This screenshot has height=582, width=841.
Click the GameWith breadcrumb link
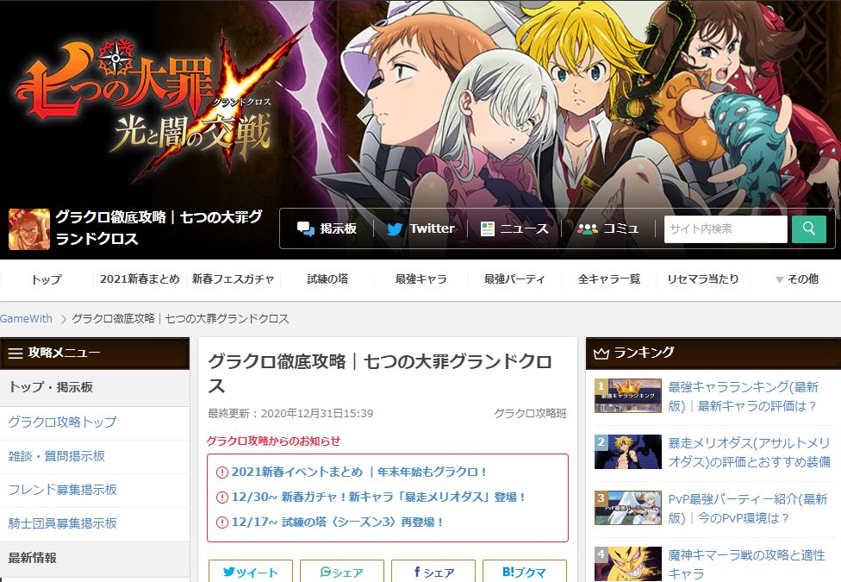(26, 319)
